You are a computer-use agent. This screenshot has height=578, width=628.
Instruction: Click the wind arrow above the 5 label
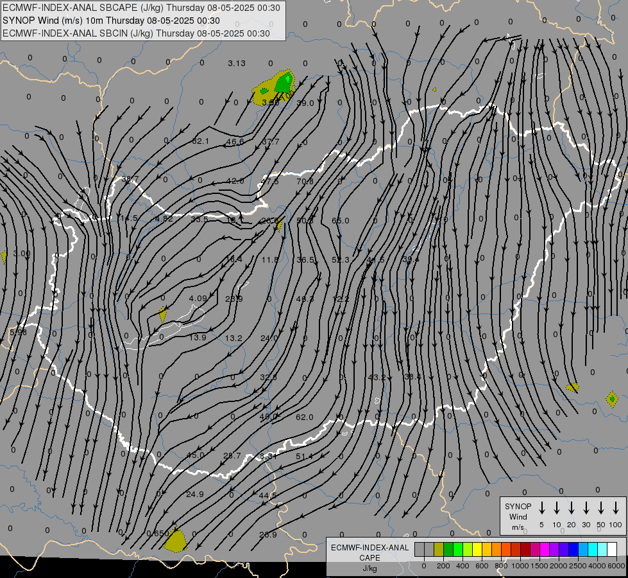coord(541,508)
